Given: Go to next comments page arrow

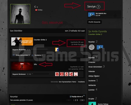Looking at the screenshot, I should (x=82, y=100).
